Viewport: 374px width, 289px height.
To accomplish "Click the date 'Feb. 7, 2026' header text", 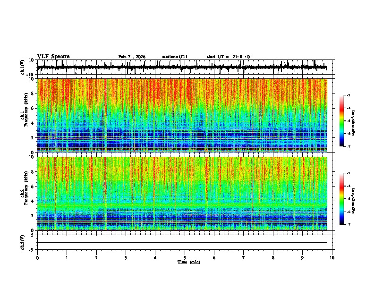I will [132, 57].
